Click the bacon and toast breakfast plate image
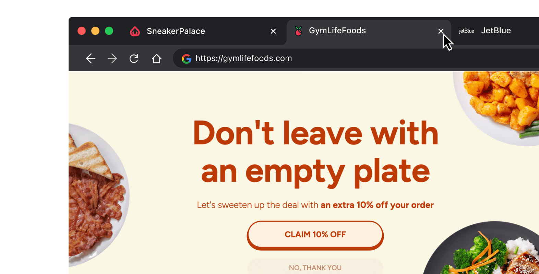The width and height of the screenshot is (539, 274). click(x=96, y=195)
